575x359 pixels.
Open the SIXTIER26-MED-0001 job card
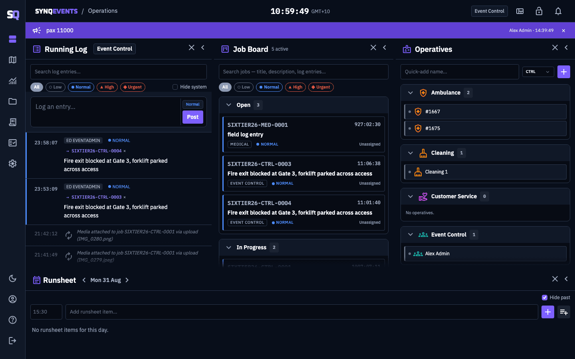point(303,134)
